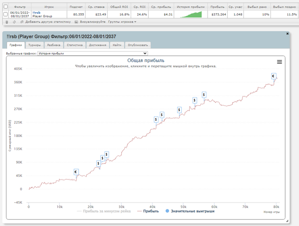
Task: Click the 1,048 average entrants value
Action: coord(238,14)
